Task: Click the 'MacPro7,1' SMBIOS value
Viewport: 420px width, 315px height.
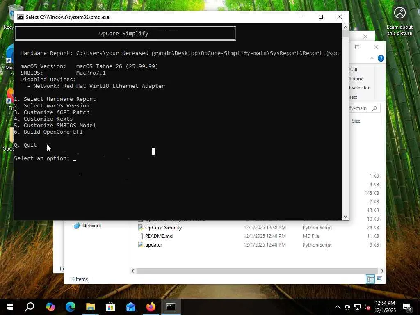Action: (91, 73)
